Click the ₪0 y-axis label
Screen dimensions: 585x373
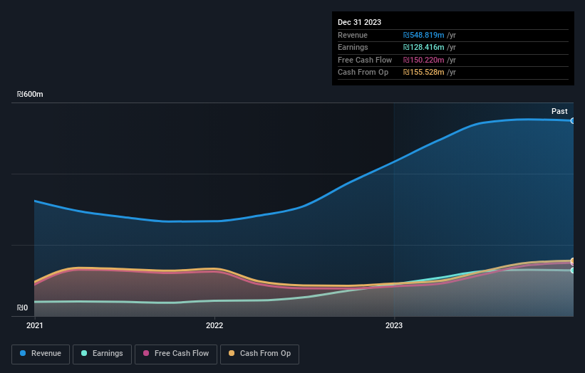[x=22, y=308]
